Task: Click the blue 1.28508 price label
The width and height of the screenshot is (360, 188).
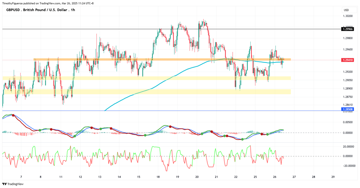Action: (347, 109)
